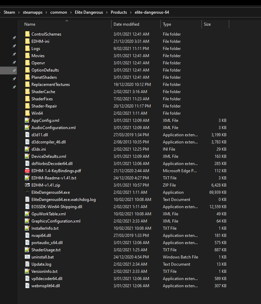Select the VersionInfo.txt file name
Image resolution: width=261 pixels, height=304 pixels.
(x=44, y=271)
